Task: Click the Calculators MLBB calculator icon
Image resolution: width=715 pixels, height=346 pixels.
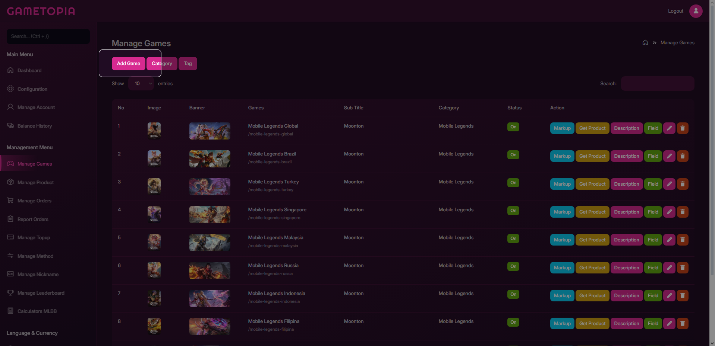Action: coord(10,311)
